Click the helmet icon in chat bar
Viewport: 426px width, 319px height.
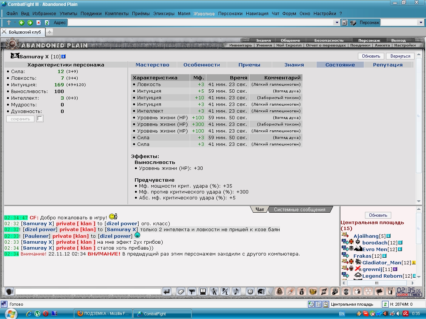[x=261, y=292]
